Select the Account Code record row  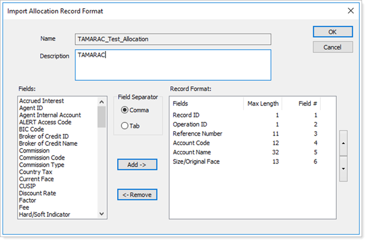pyautogui.click(x=191, y=143)
